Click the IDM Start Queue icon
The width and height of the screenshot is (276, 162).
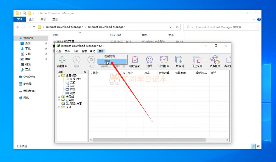178,60
